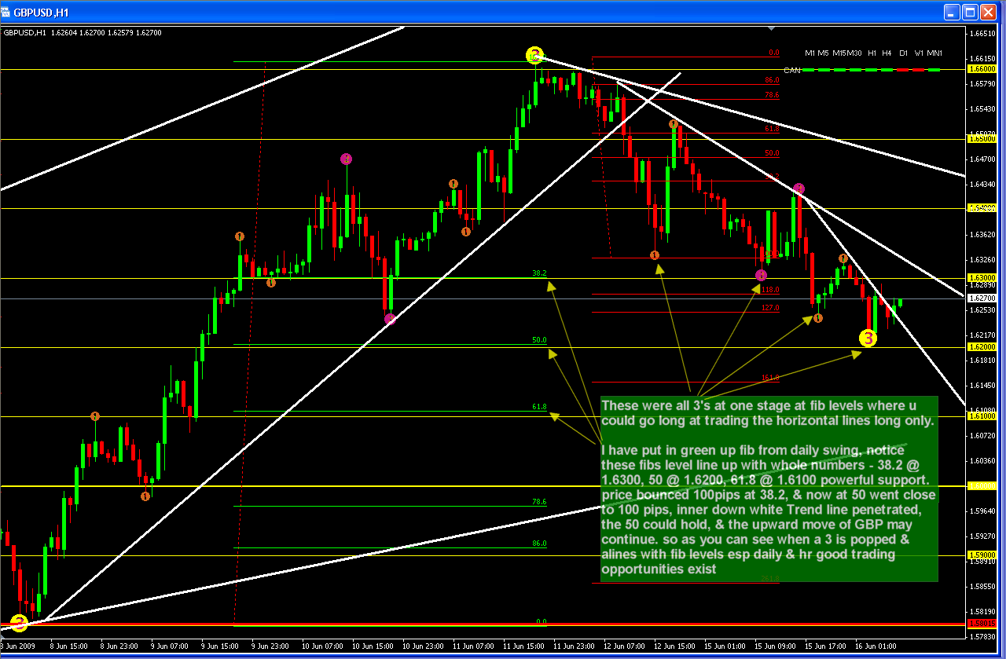
Task: Click the 1.61450 axis price value
Action: tap(982, 385)
